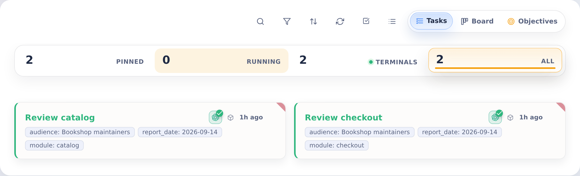Click the sort arrows icon

pyautogui.click(x=313, y=21)
